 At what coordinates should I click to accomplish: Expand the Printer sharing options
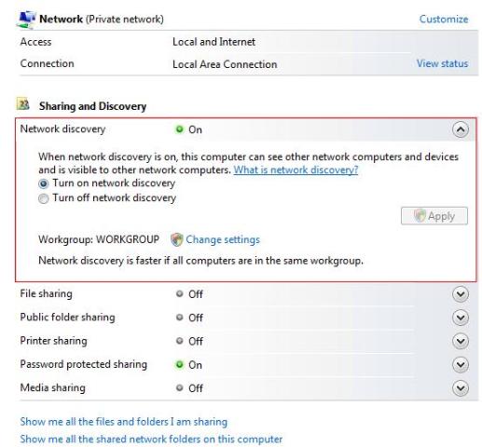pos(461,341)
